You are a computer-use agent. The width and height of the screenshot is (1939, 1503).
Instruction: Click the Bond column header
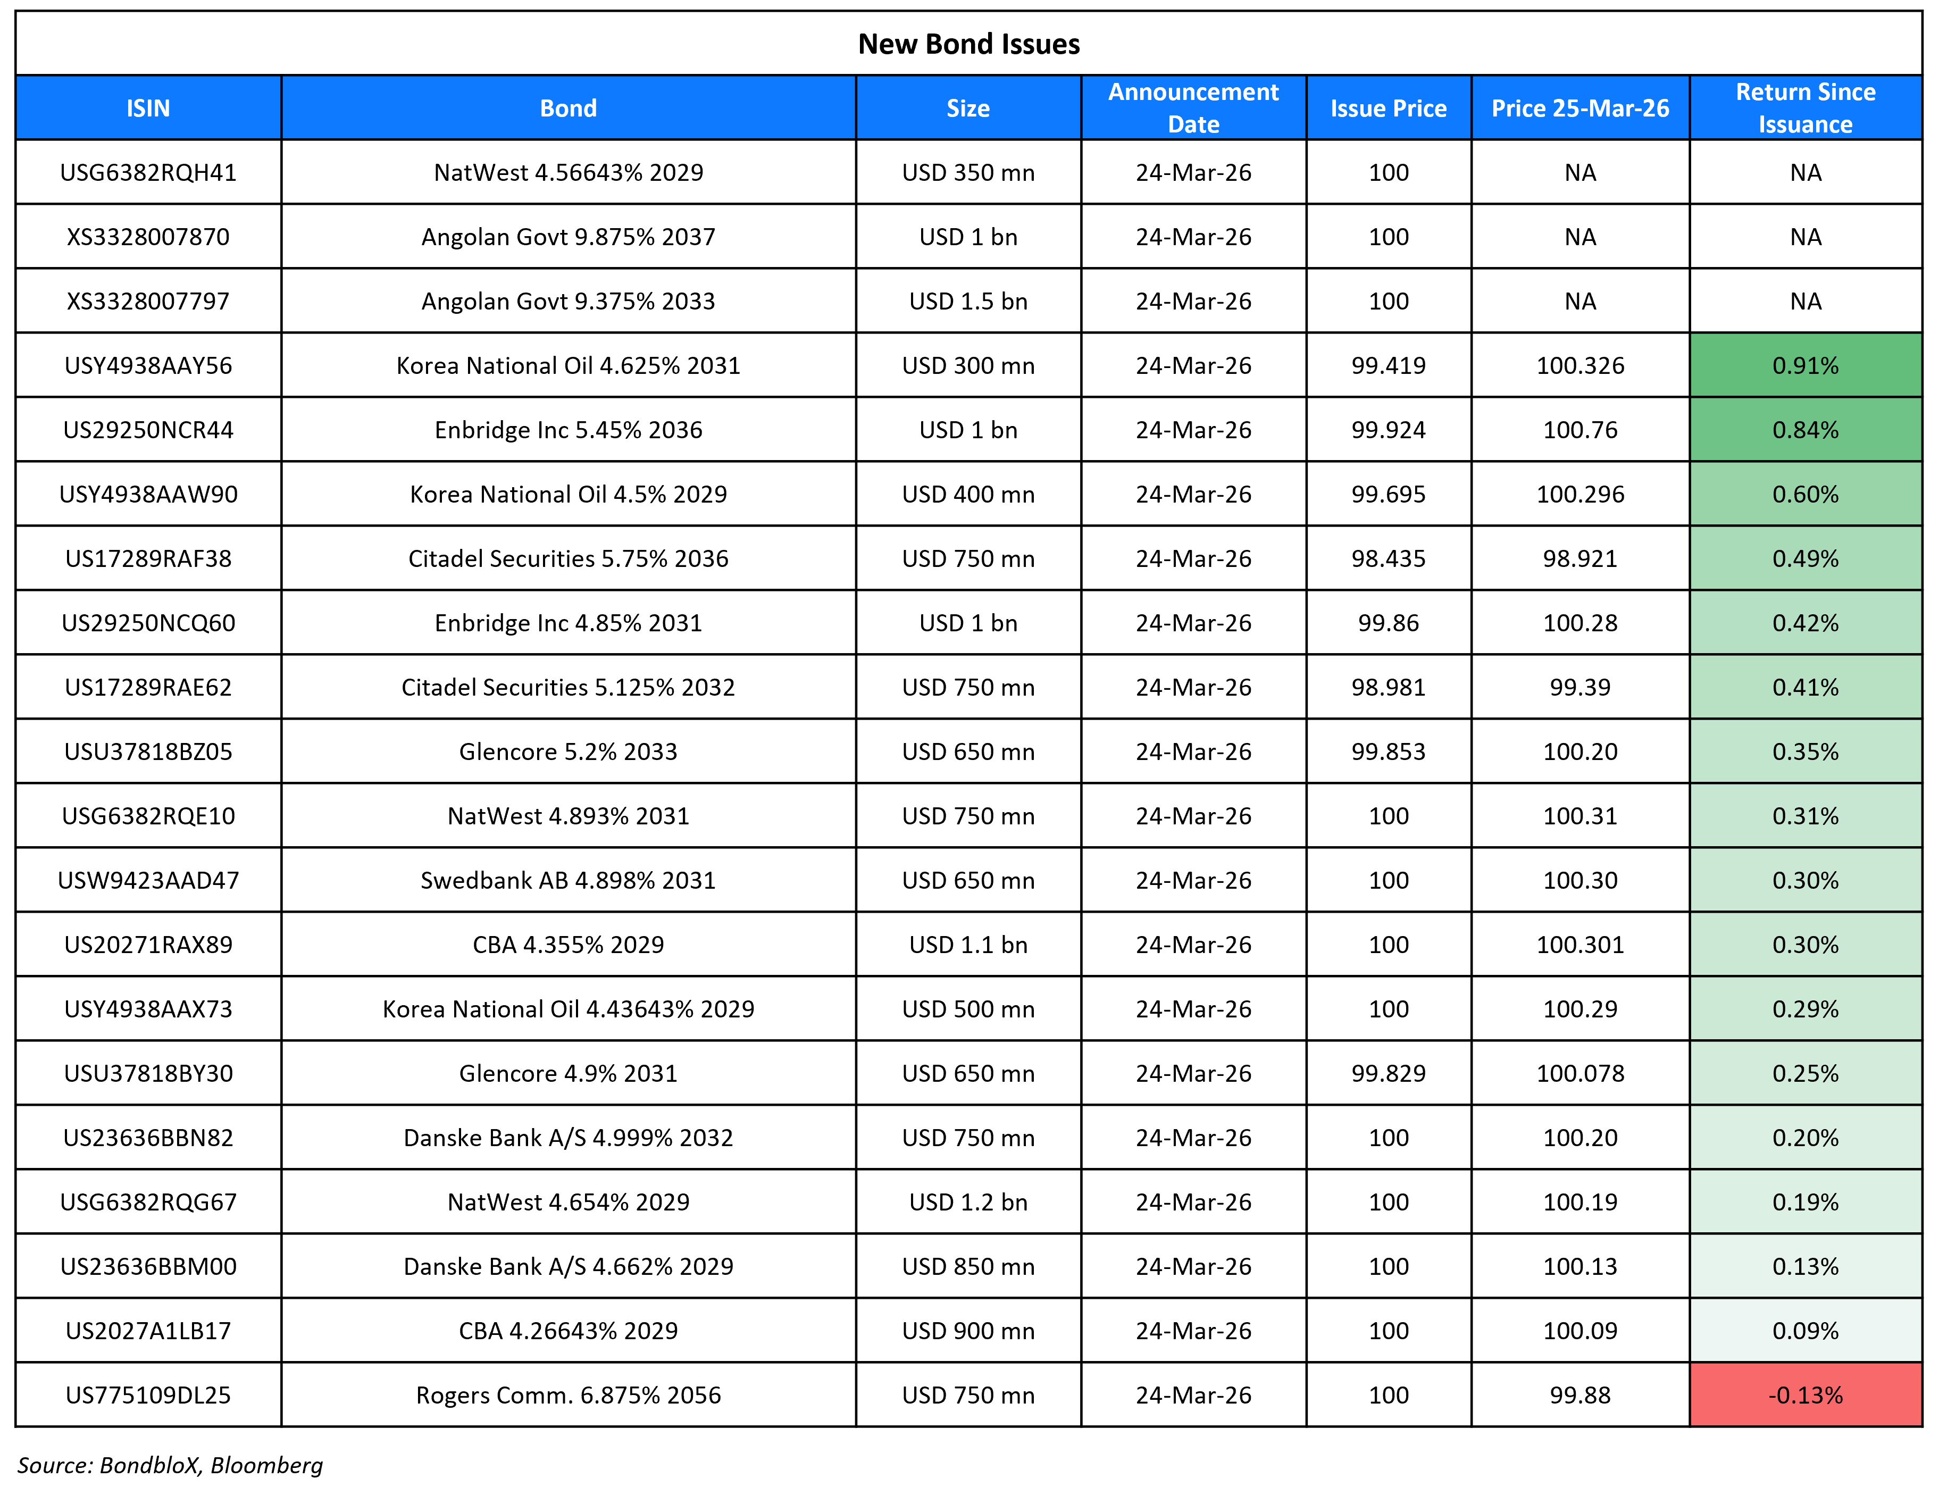click(x=569, y=107)
